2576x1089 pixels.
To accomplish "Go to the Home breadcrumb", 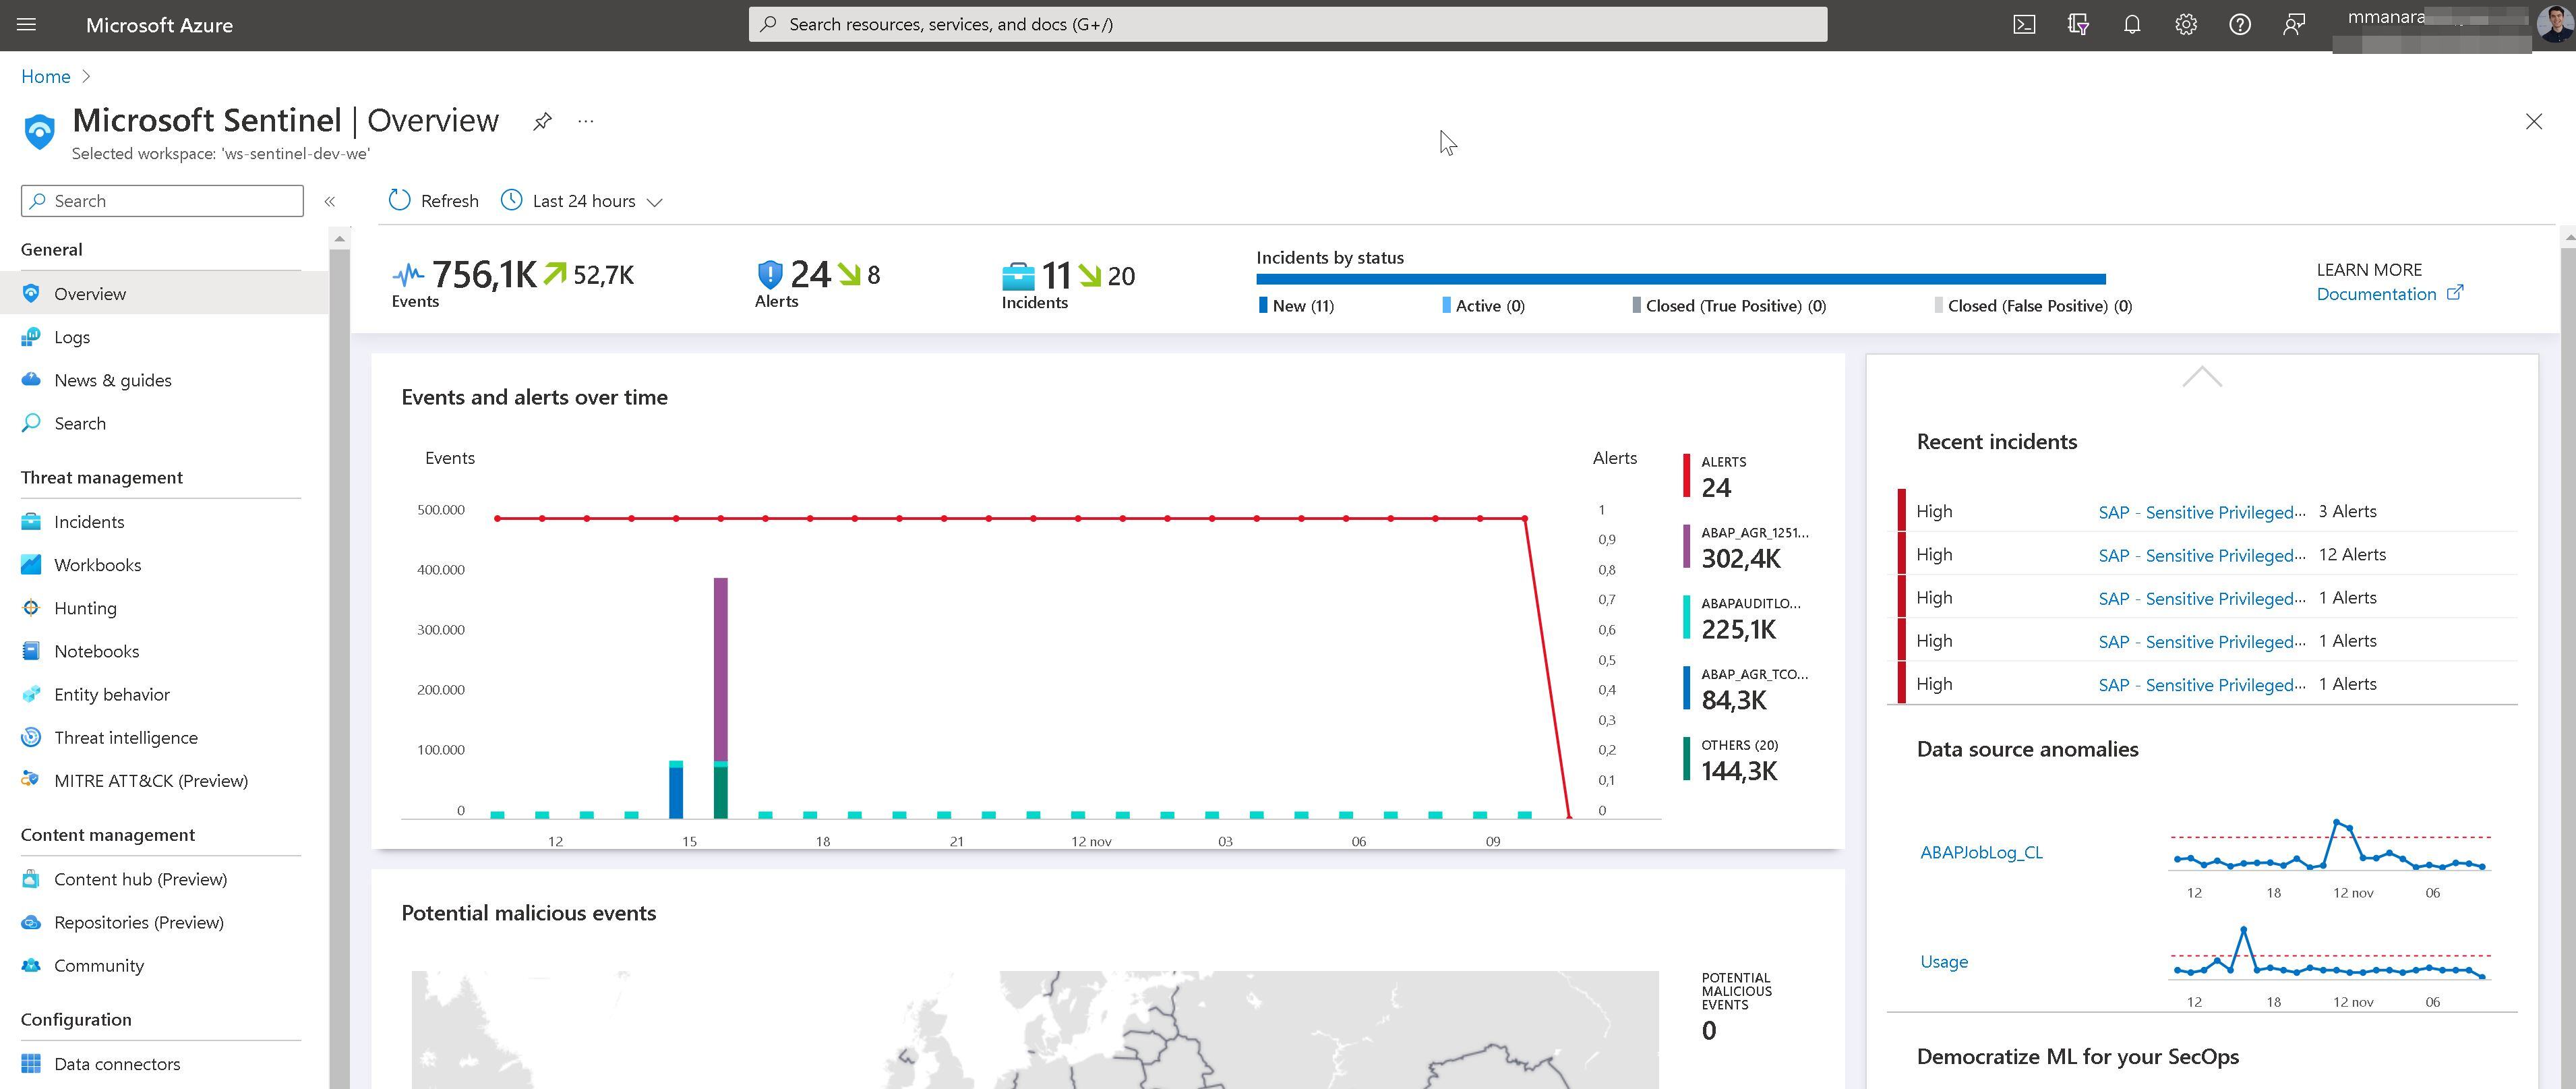I will pyautogui.click(x=46, y=76).
